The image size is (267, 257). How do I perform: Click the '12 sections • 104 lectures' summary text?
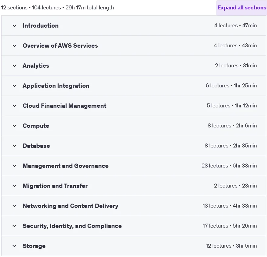31,8
